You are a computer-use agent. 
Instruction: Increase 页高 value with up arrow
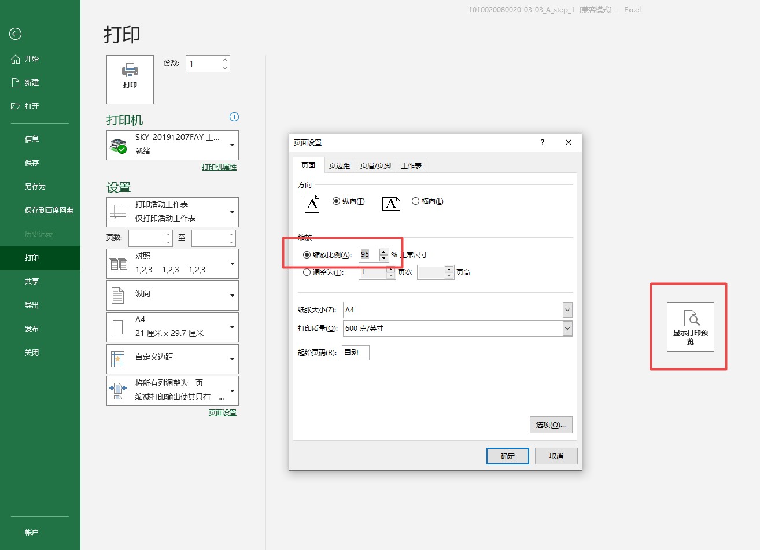[x=449, y=269]
